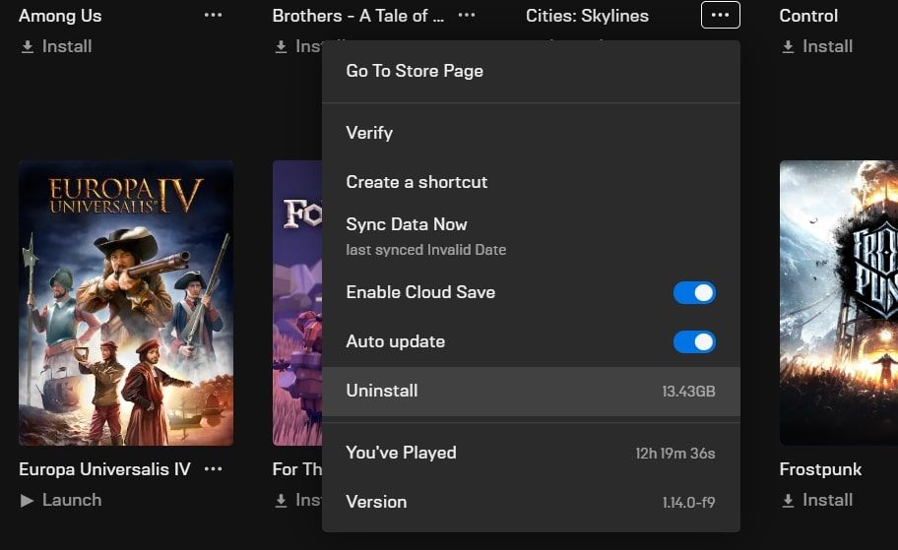Click the Europa Universalis IV game title
This screenshot has height=550, width=898.
tap(104, 469)
